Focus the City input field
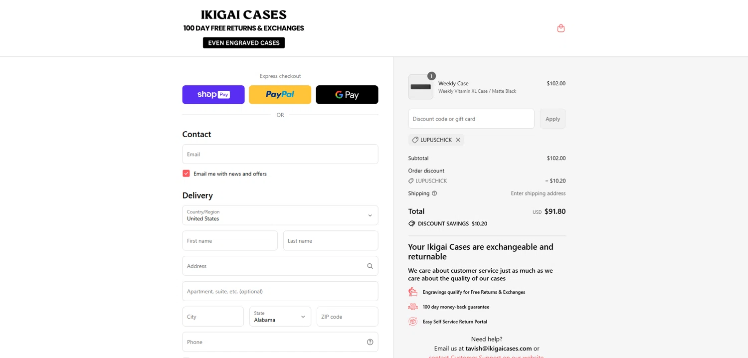Screen dimensions: 748x358 tap(213, 317)
